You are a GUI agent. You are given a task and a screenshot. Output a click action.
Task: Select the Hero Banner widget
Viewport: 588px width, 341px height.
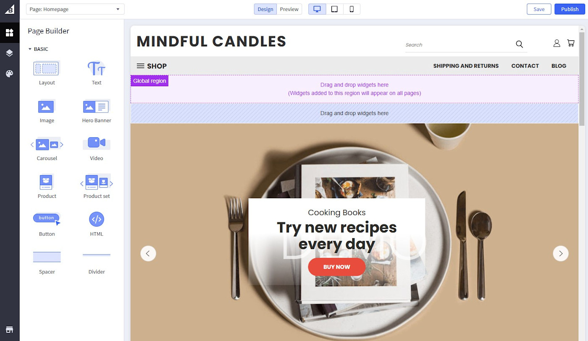pyautogui.click(x=97, y=111)
